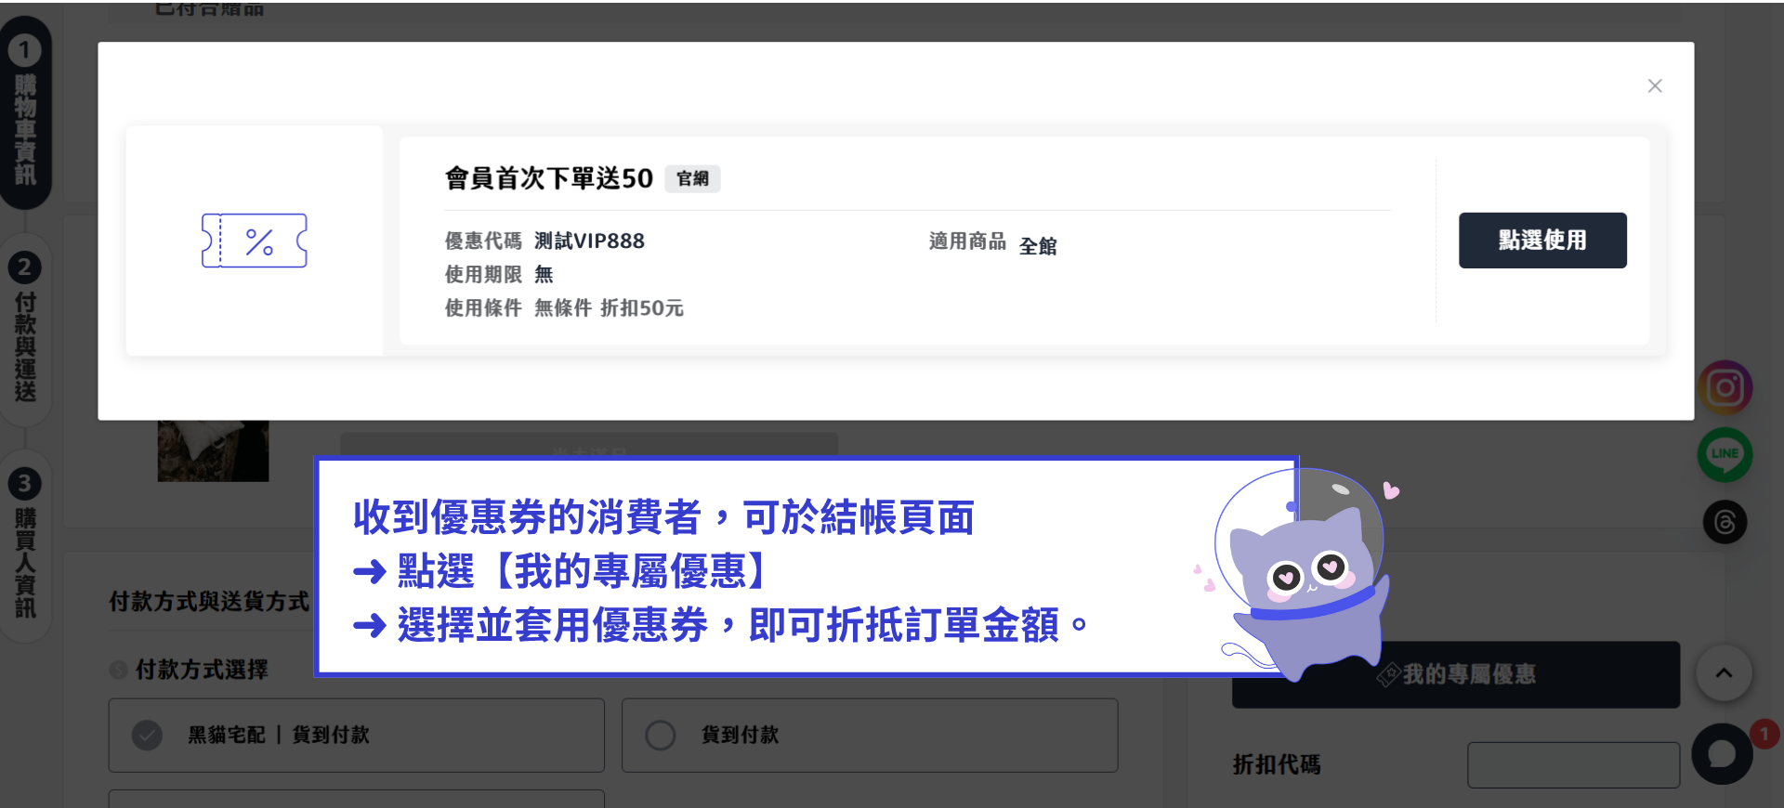This screenshot has width=1784, height=808.
Task: Click the 點選使用 button
Action: point(1542,241)
